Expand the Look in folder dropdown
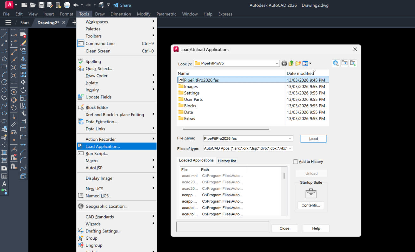This screenshot has width=415, height=252. click(277, 63)
